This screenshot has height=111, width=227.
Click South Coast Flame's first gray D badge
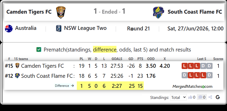184,75
